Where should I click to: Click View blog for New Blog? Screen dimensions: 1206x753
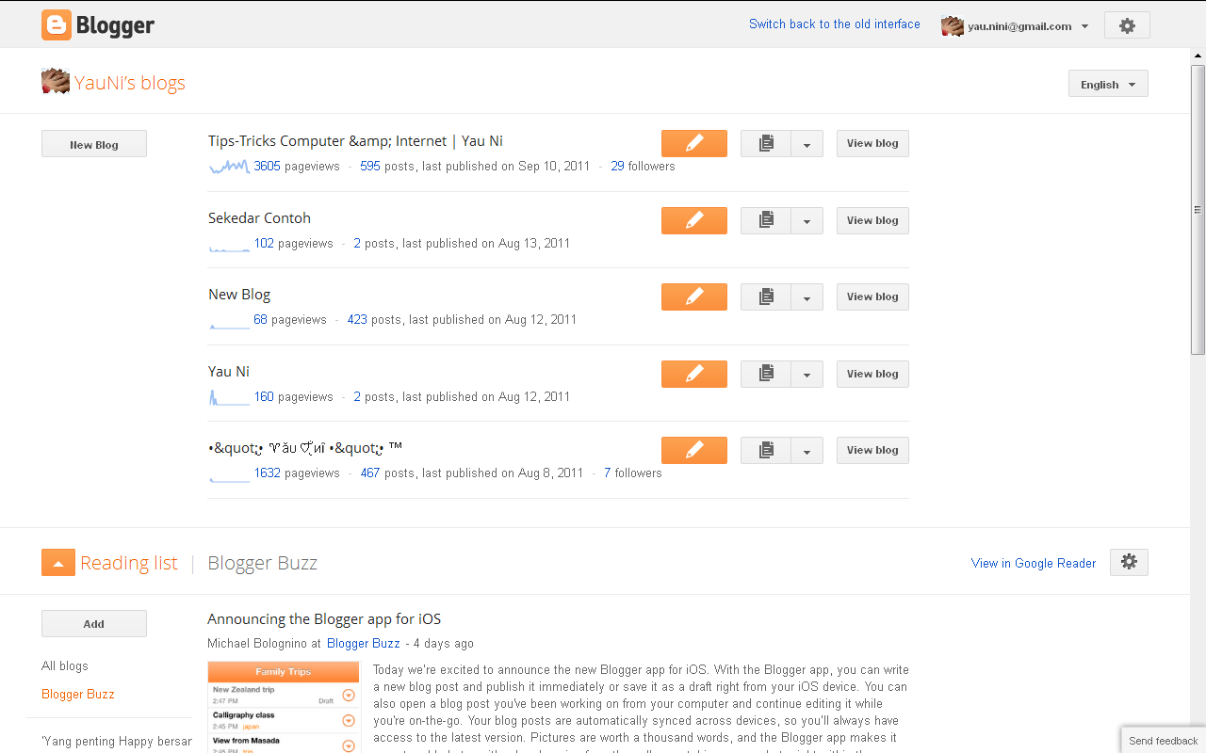(x=872, y=296)
